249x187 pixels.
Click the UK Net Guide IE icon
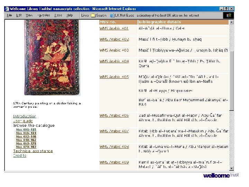tap(112, 16)
